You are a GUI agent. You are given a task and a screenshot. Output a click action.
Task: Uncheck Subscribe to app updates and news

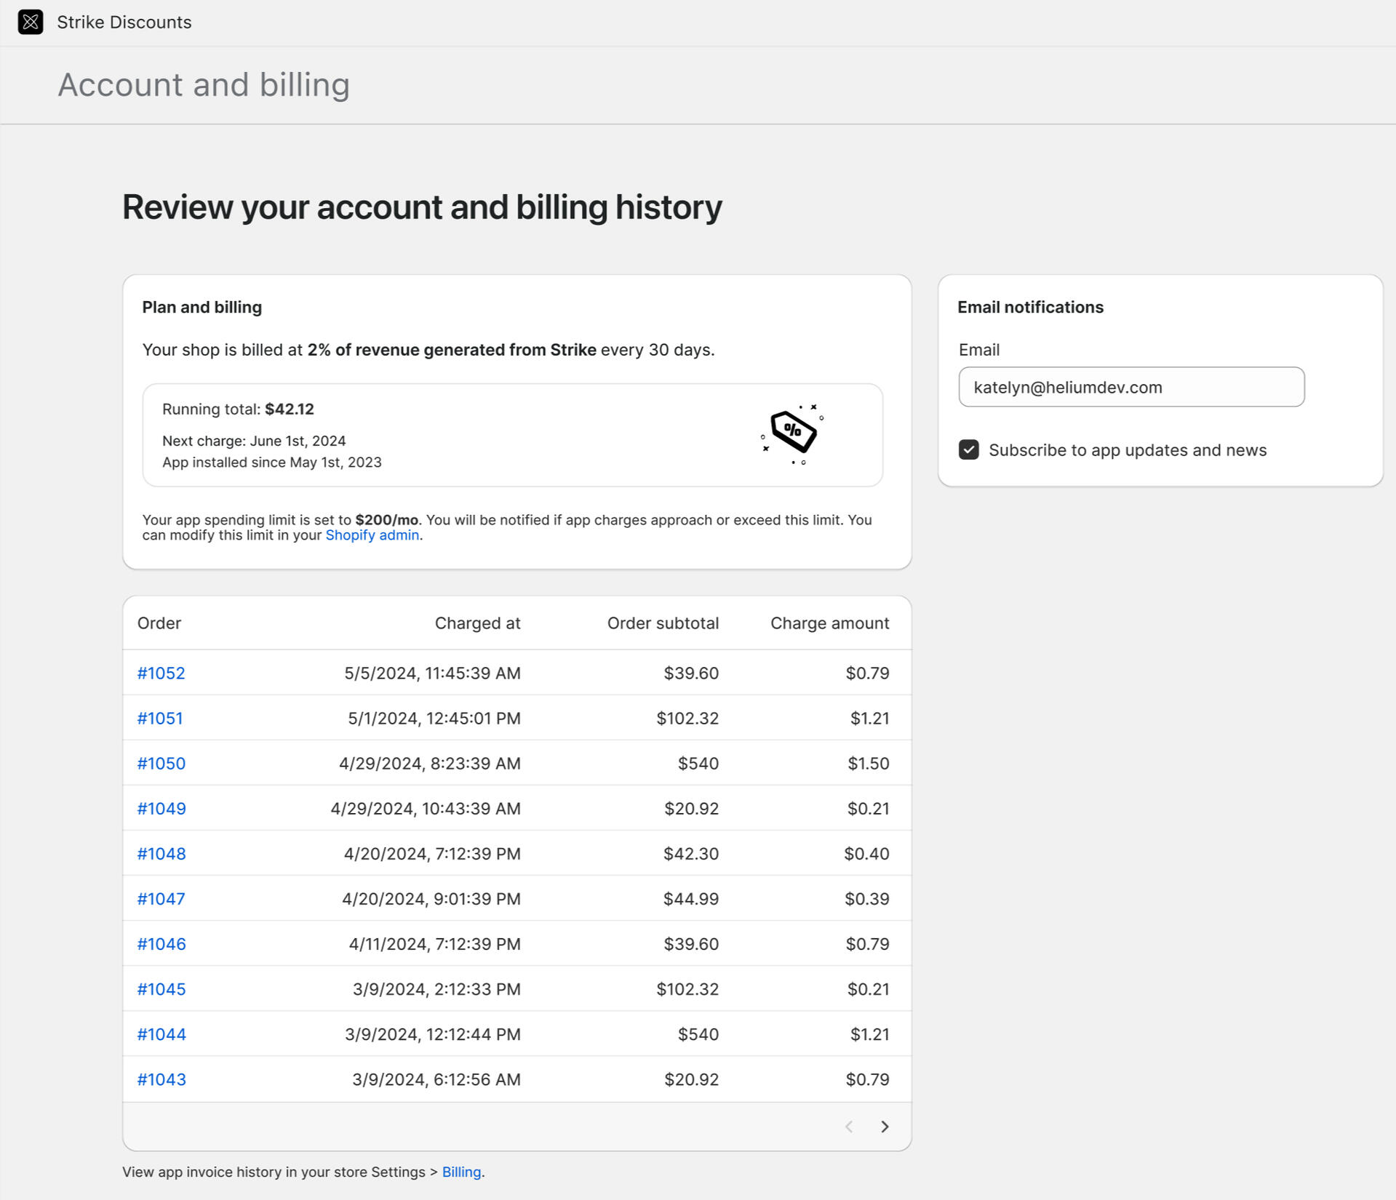pos(968,450)
